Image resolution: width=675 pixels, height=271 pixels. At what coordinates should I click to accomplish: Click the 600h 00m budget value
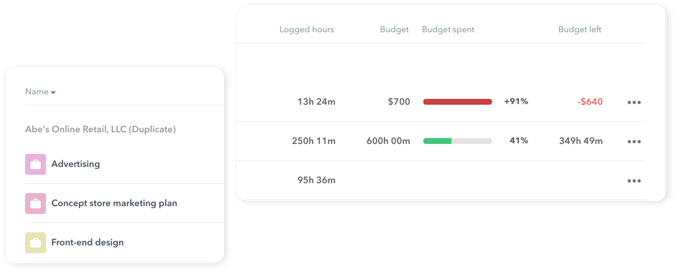point(389,141)
